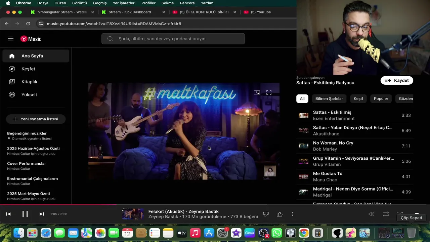Focus the song search field

click(173, 39)
